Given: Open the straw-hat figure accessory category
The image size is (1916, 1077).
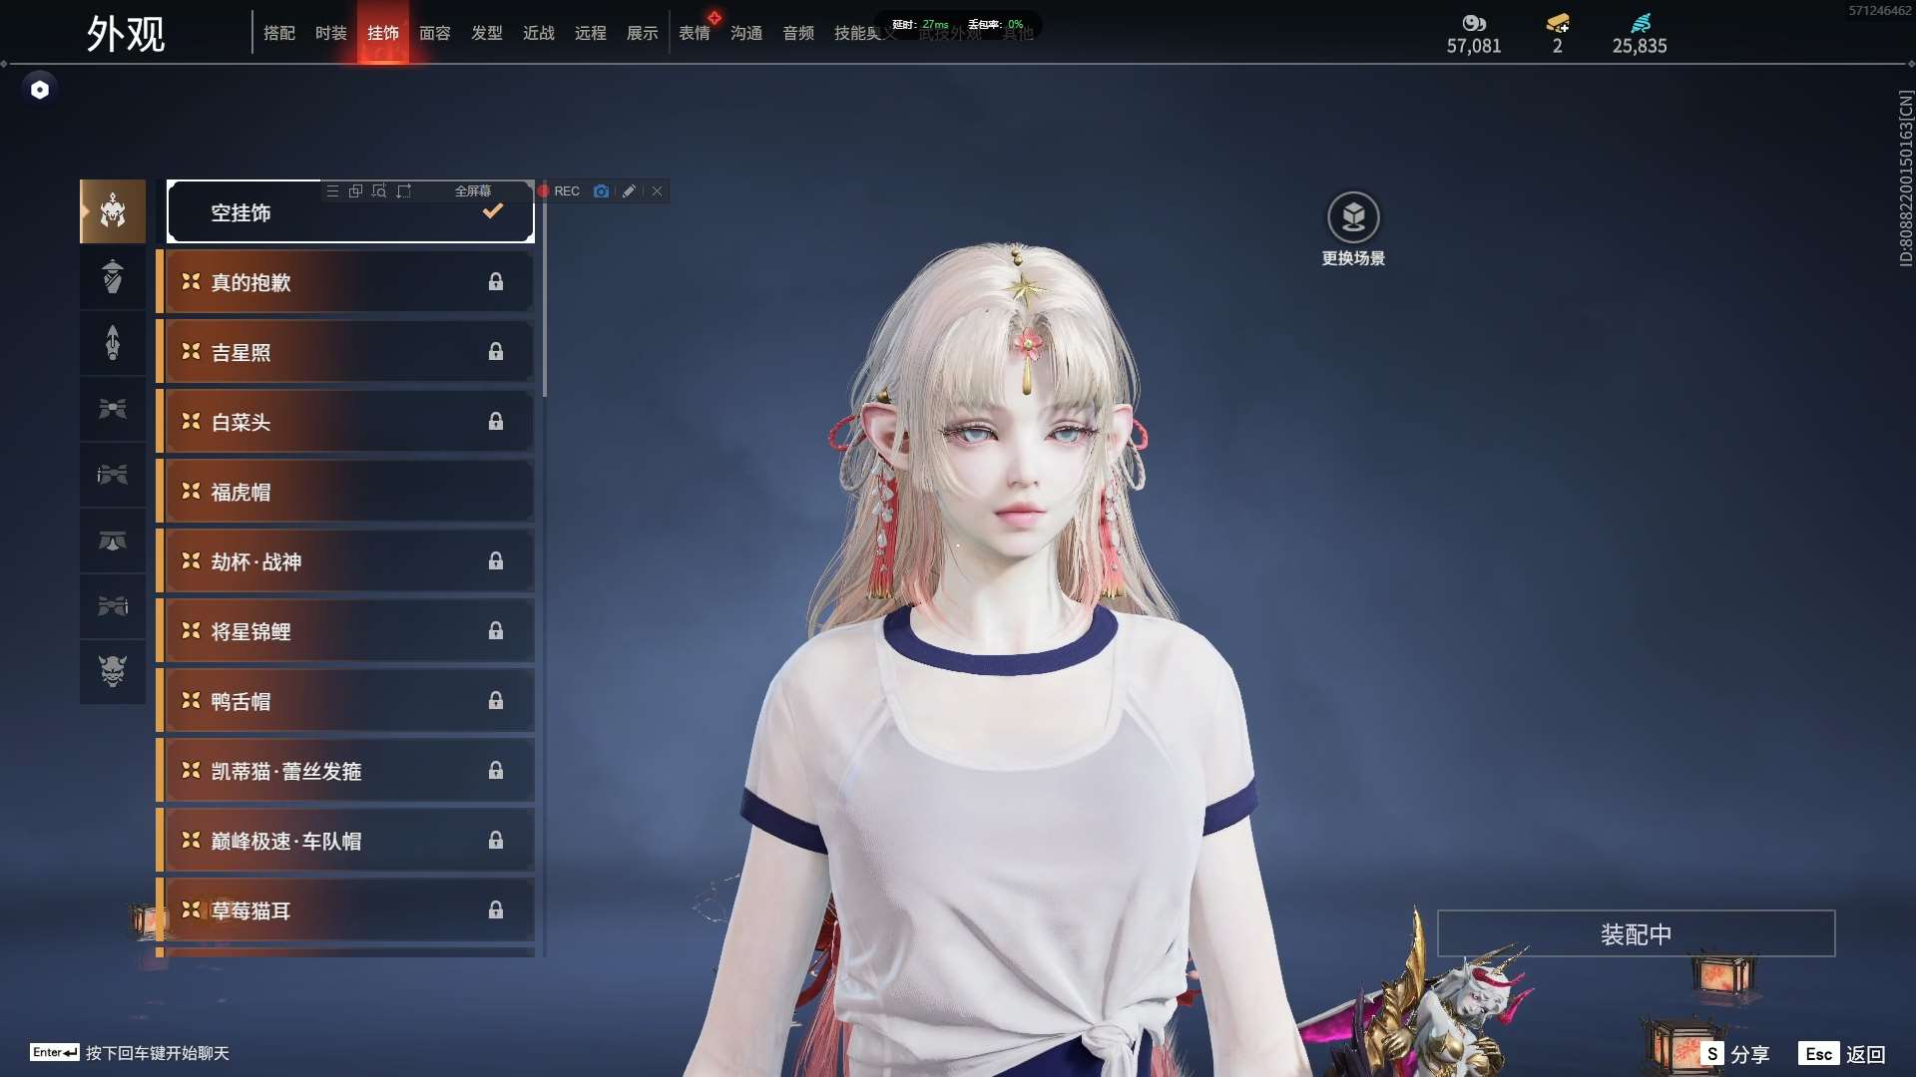Looking at the screenshot, I should (x=113, y=277).
